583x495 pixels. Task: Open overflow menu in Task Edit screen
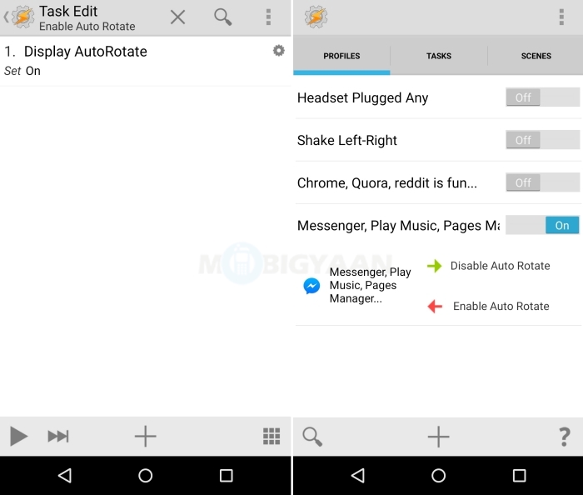(268, 17)
